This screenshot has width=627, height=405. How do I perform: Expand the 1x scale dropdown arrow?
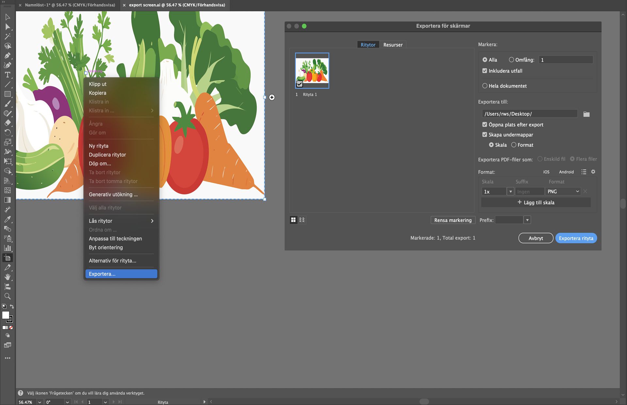pyautogui.click(x=510, y=191)
